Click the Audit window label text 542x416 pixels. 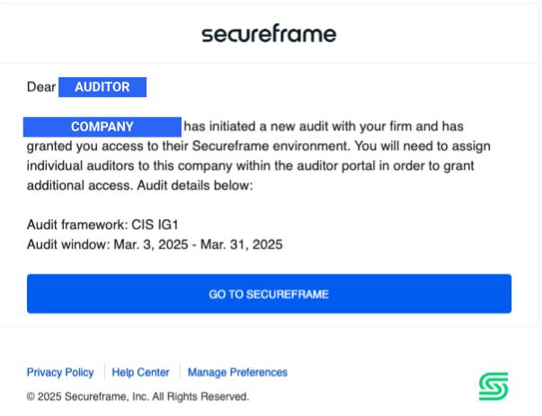[x=68, y=244]
